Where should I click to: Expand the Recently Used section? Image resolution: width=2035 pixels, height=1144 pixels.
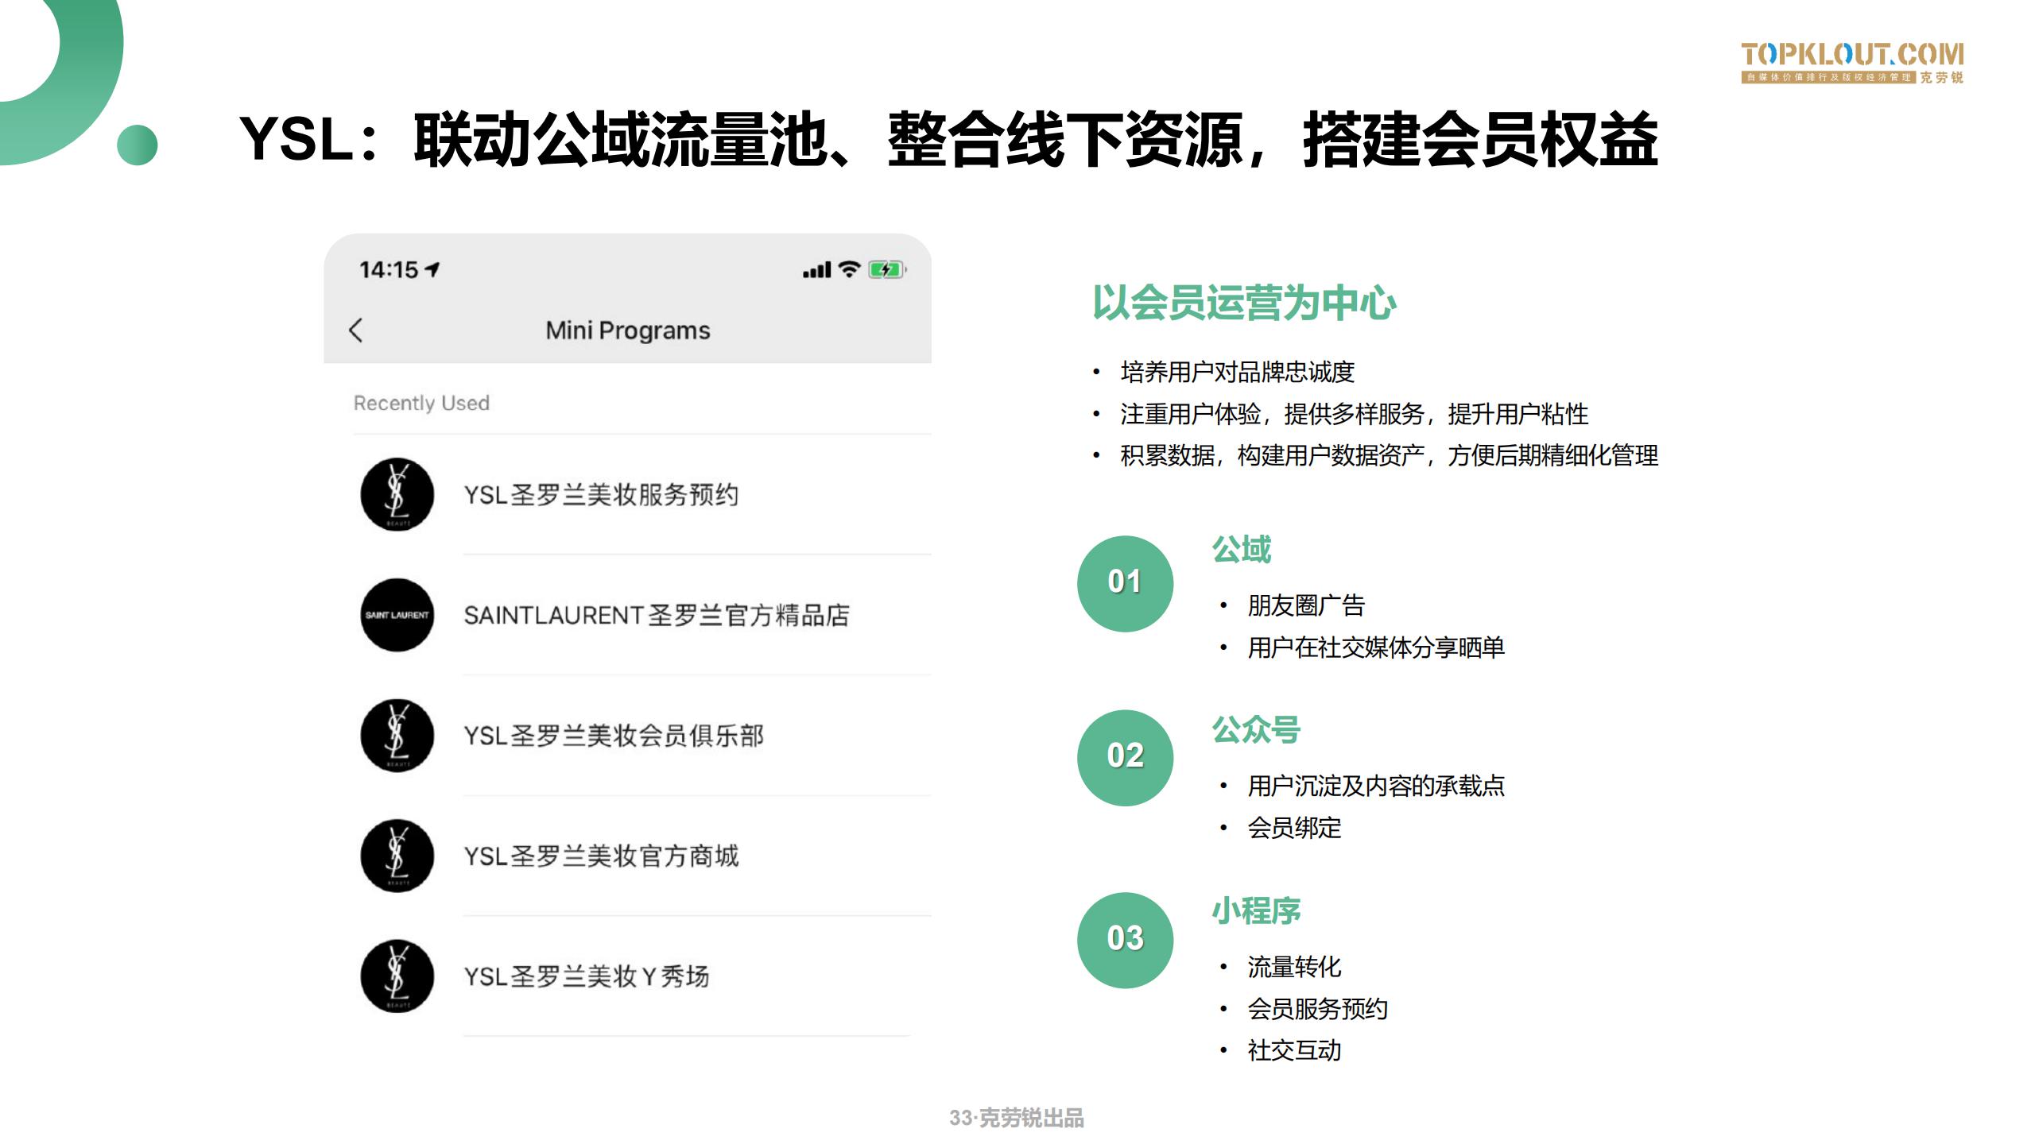click(x=421, y=403)
